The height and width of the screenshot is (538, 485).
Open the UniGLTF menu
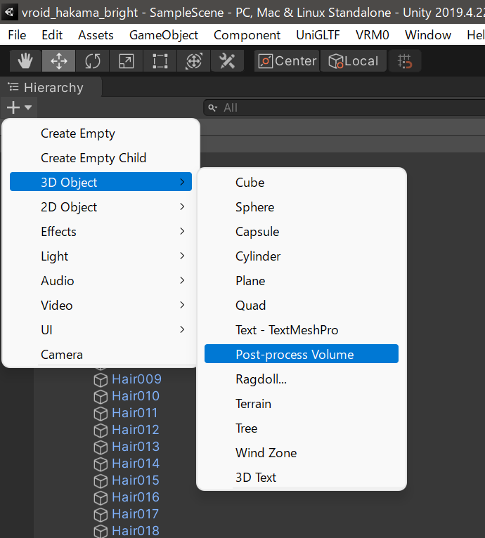point(318,35)
